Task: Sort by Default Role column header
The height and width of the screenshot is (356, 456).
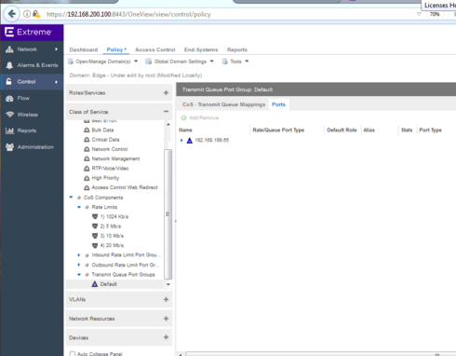Action: point(342,130)
